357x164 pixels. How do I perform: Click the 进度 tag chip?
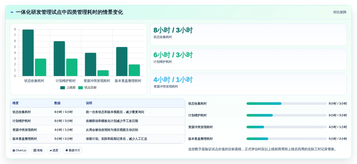[x=54, y=150]
